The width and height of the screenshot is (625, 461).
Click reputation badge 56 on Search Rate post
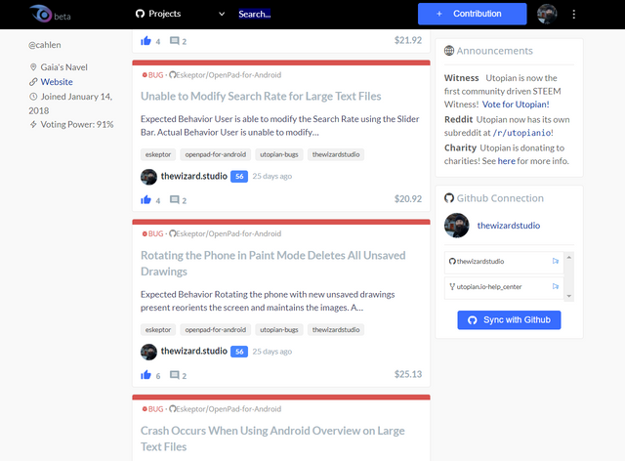pos(239,177)
